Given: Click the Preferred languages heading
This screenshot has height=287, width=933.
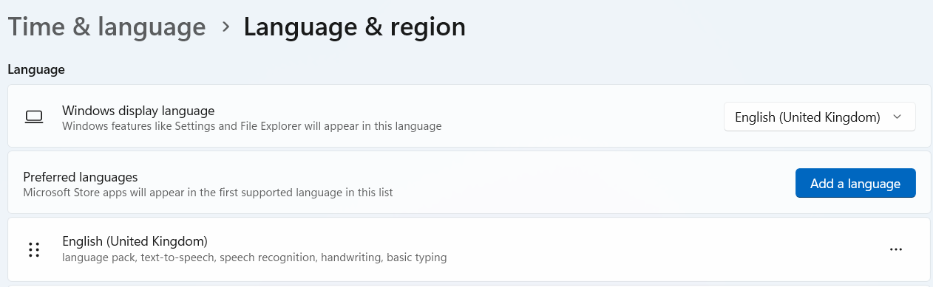Looking at the screenshot, I should click(81, 177).
